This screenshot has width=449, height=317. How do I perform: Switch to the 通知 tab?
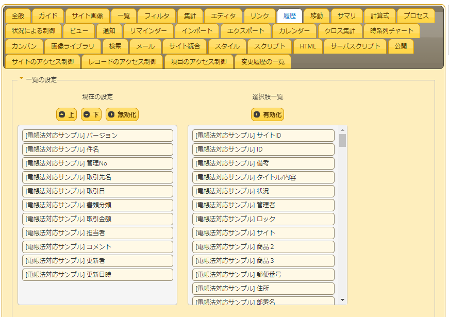tap(109, 31)
